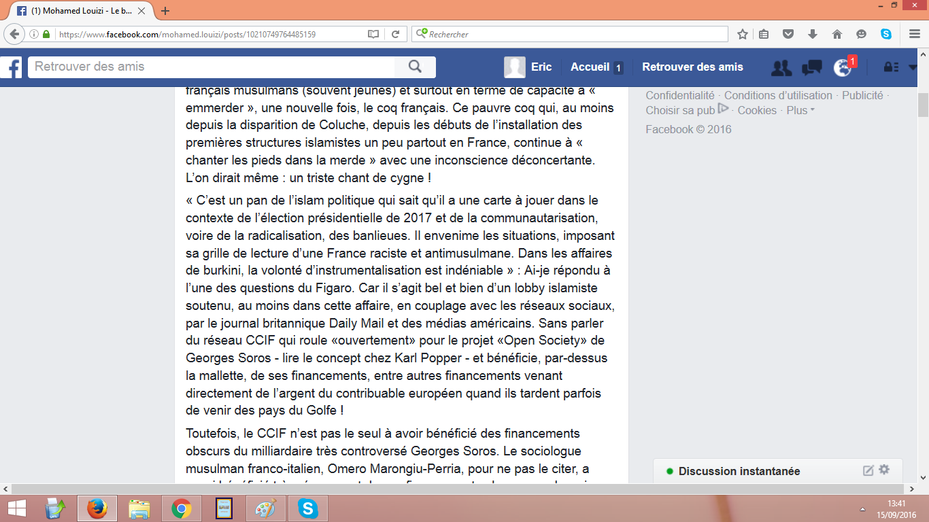Screen dimensions: 929x522
Task: Show bookmarks list icon
Action: pos(764,34)
